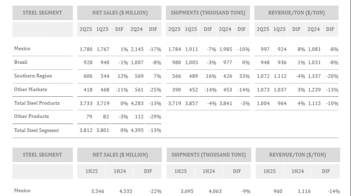The height and width of the screenshot is (196, 351).
Task: Click the 1,337 Southern Region revenue cell
Action: tap(314, 76)
